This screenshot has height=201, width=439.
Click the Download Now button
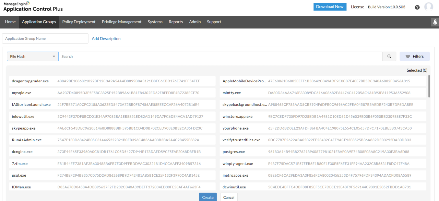[x=330, y=7]
